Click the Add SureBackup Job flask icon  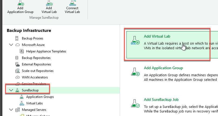tap(135, 104)
